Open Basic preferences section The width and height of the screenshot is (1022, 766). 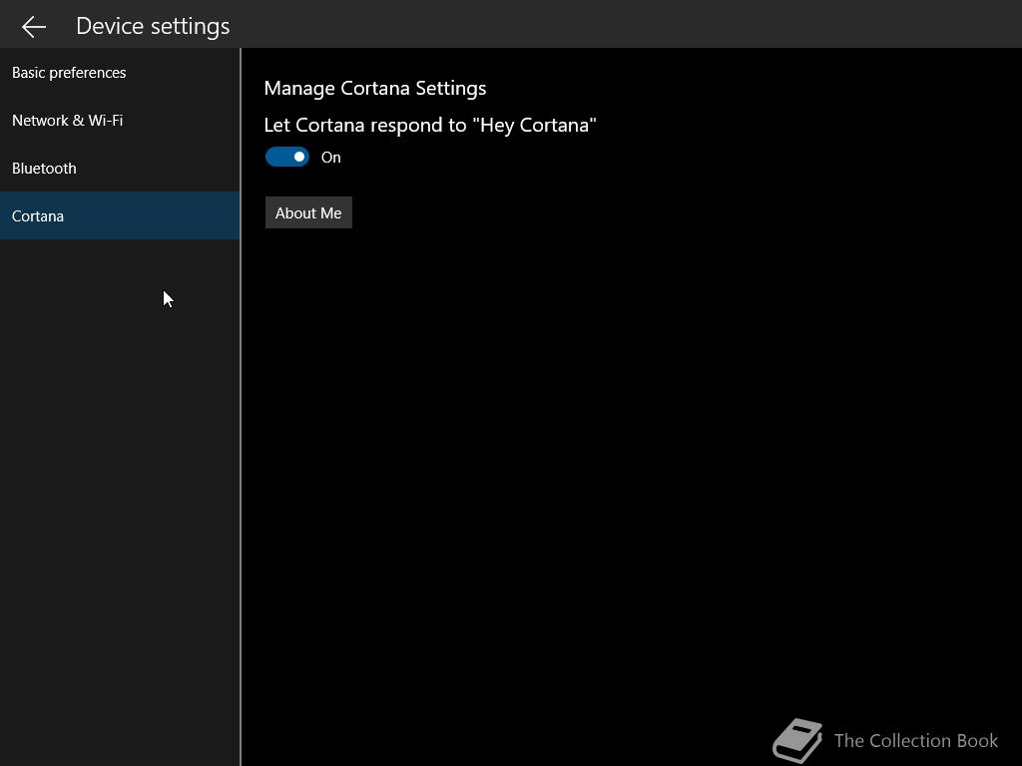[x=120, y=72]
